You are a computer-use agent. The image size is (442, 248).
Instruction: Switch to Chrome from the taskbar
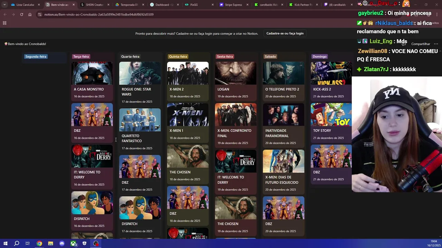(39, 244)
